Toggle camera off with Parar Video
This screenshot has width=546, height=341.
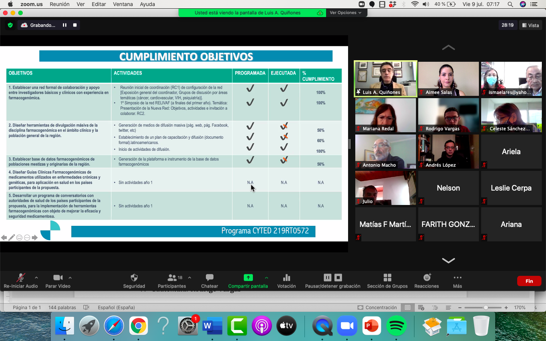[x=58, y=278]
